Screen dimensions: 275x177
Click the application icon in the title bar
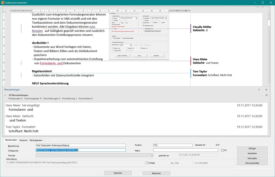(x=3, y=3)
